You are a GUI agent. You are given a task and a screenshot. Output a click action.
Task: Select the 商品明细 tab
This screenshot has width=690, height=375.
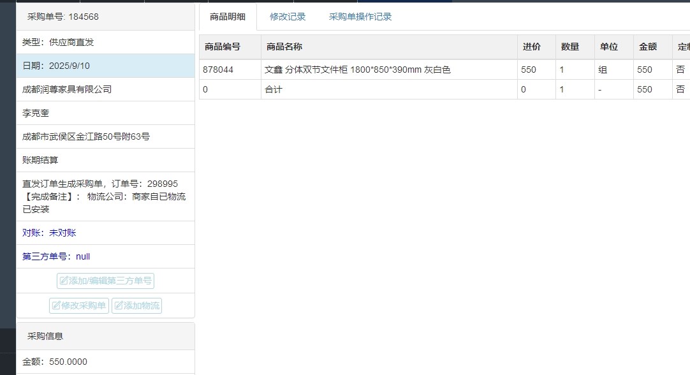[x=228, y=17]
